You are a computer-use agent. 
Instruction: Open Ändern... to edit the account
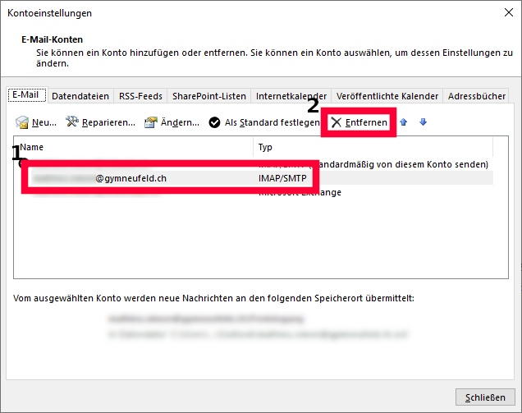click(172, 122)
